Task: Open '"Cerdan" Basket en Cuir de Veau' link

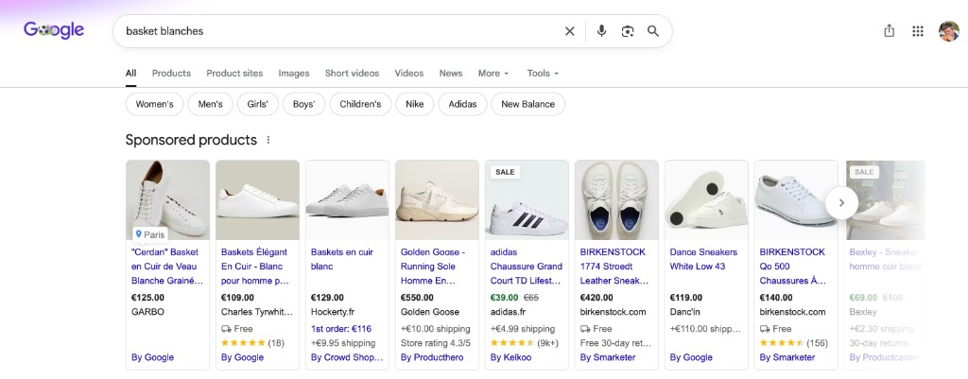Action: [167, 266]
